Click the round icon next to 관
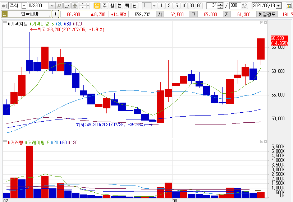293x202 pixels. [x=75, y=6]
